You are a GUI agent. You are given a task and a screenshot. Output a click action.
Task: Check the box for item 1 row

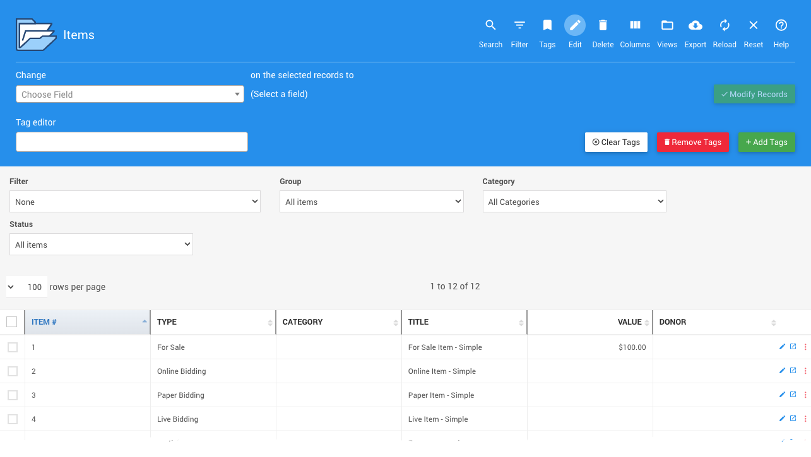point(13,347)
